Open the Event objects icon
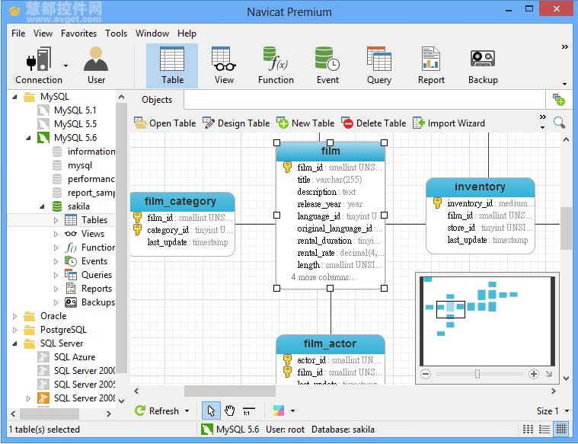This screenshot has width=578, height=444. 327,65
